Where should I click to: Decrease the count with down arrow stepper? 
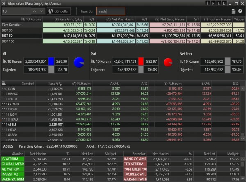(x=41, y=11)
